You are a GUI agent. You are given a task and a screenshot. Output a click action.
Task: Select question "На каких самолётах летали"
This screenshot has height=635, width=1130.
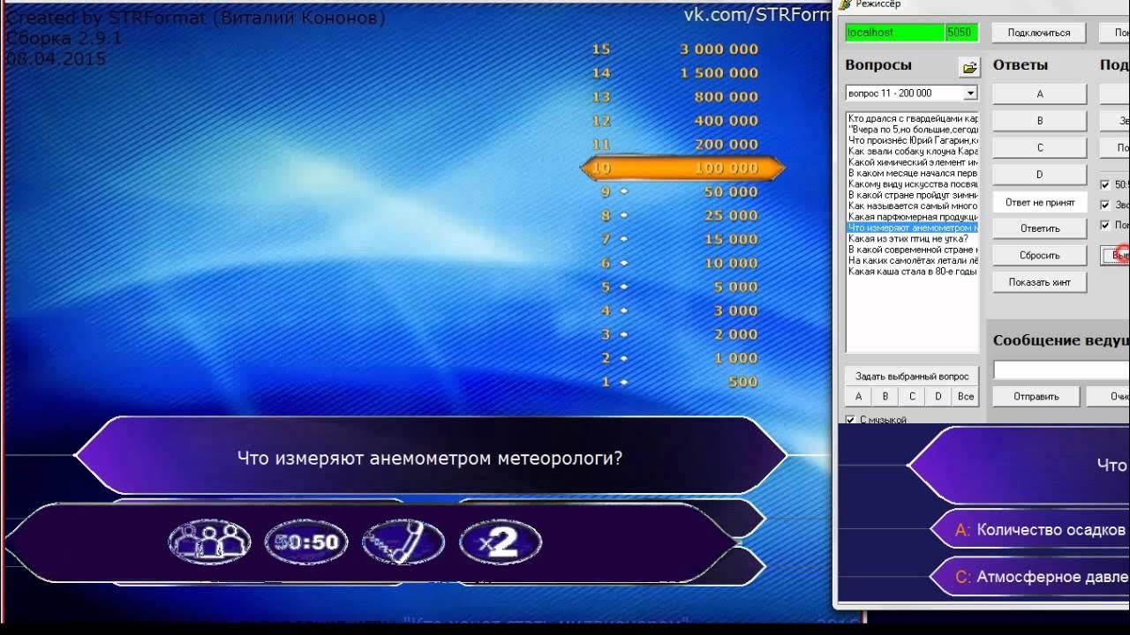[912, 261]
